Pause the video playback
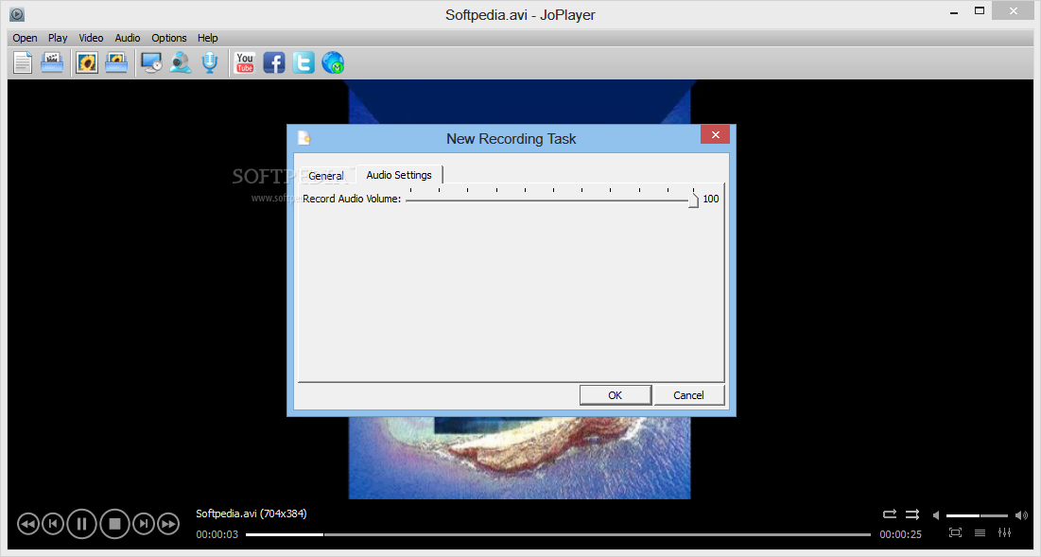The image size is (1041, 557). (81, 525)
